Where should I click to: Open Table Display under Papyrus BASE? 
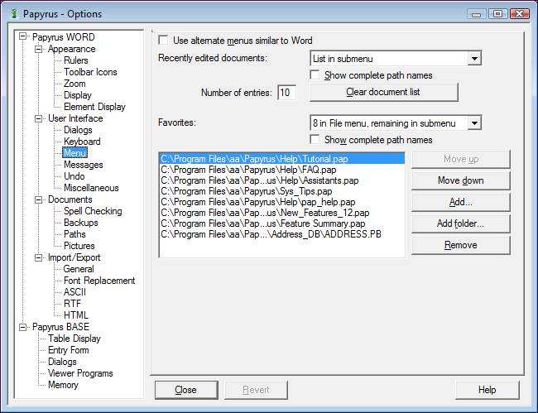[74, 339]
